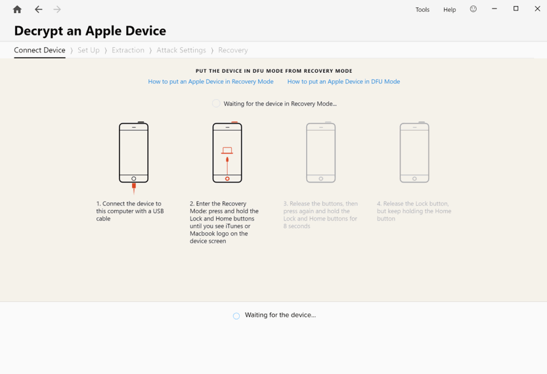Go back using the left arrow
The image size is (547, 374).
pos(39,9)
